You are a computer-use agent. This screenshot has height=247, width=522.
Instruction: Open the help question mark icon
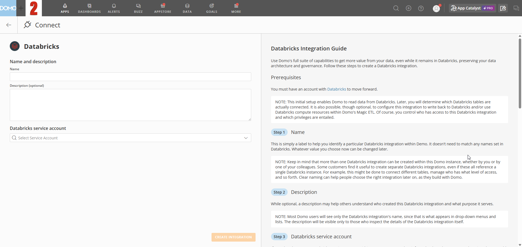click(x=421, y=8)
